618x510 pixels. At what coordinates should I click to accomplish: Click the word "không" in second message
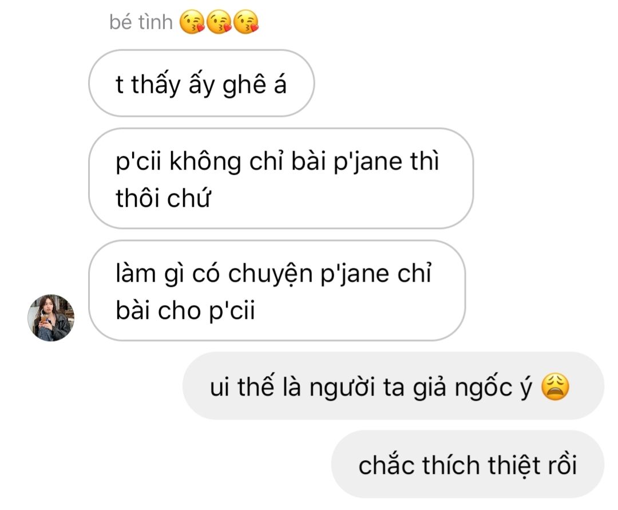coord(205,161)
